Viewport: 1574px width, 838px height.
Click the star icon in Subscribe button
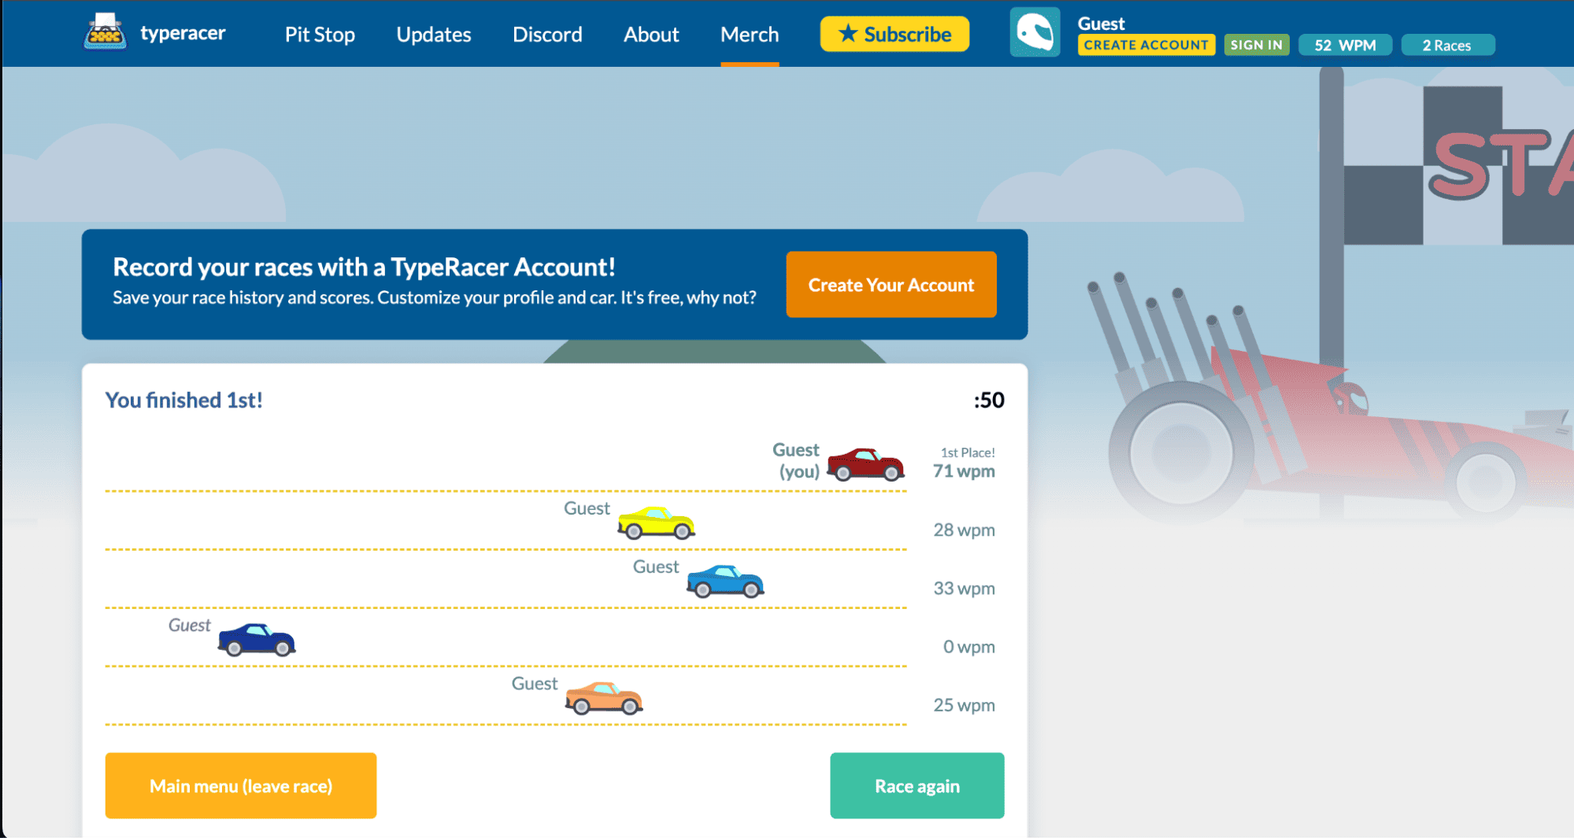coord(848,34)
